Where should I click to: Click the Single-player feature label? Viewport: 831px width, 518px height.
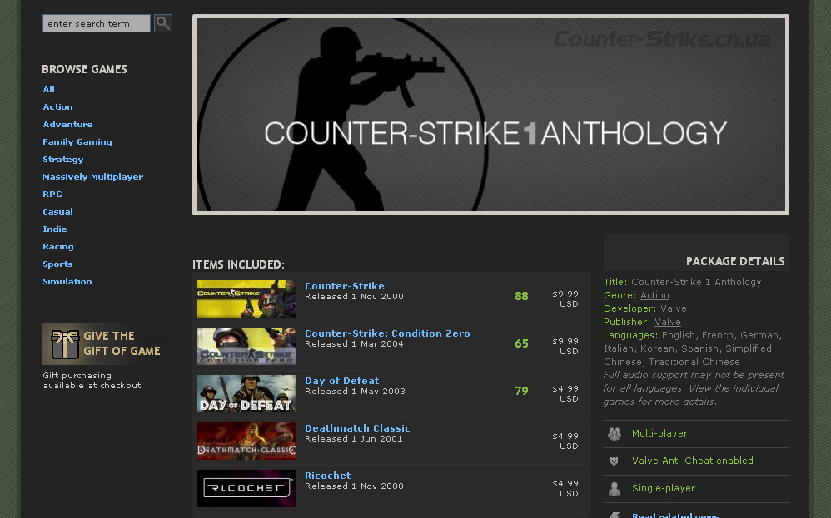point(664,488)
